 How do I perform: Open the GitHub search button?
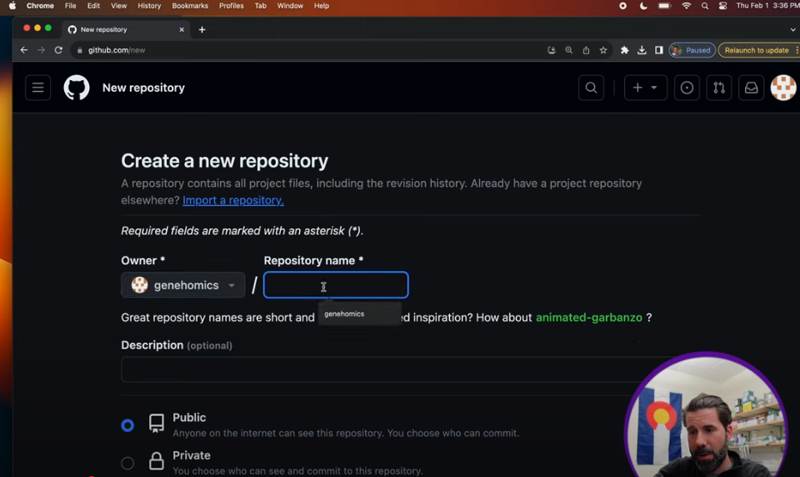click(592, 88)
